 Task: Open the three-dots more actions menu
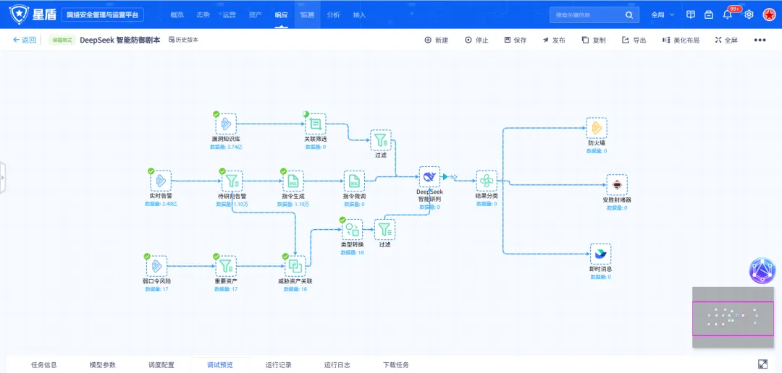[x=760, y=40]
